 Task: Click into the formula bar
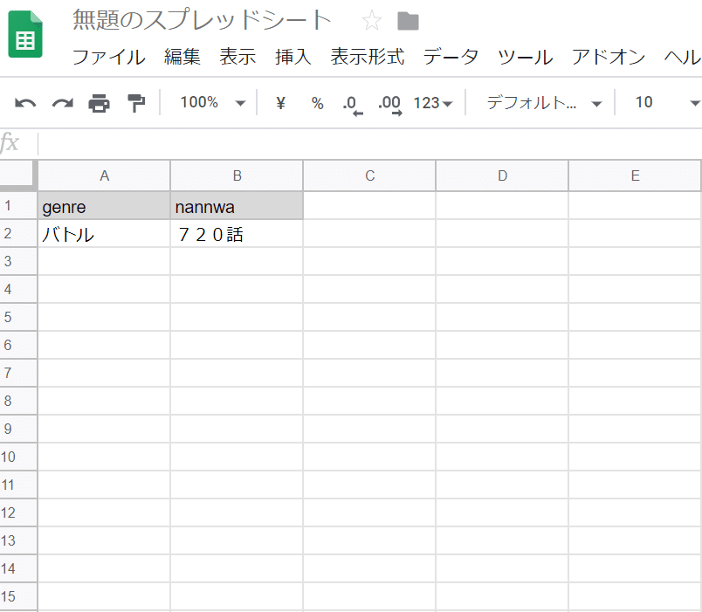[370, 143]
